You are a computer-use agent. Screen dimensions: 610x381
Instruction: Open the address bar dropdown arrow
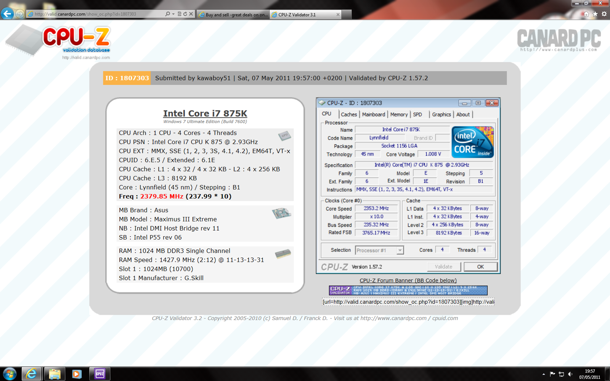tap(173, 14)
